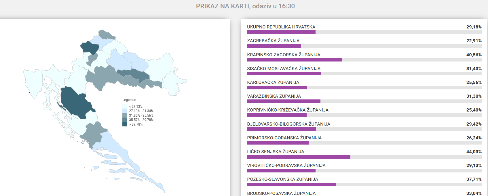Click the VARAŽDINSKA ŽUPANIJA label
Screen dimensions: 488x196
pyautogui.click(x=274, y=96)
